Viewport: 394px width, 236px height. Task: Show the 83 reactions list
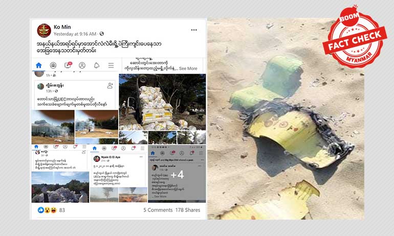[62, 210]
